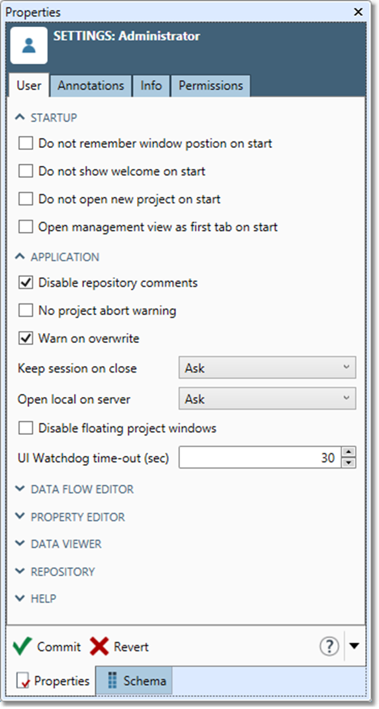The image size is (379, 709).
Task: Open the Keep session on close dropdown
Action: 267,367
